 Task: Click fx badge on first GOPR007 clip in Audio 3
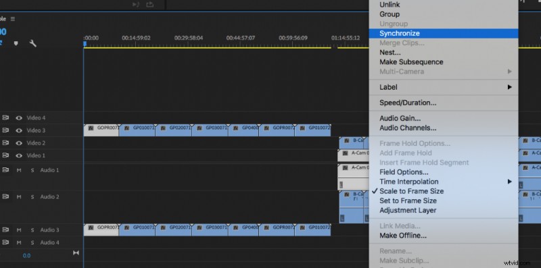point(91,227)
